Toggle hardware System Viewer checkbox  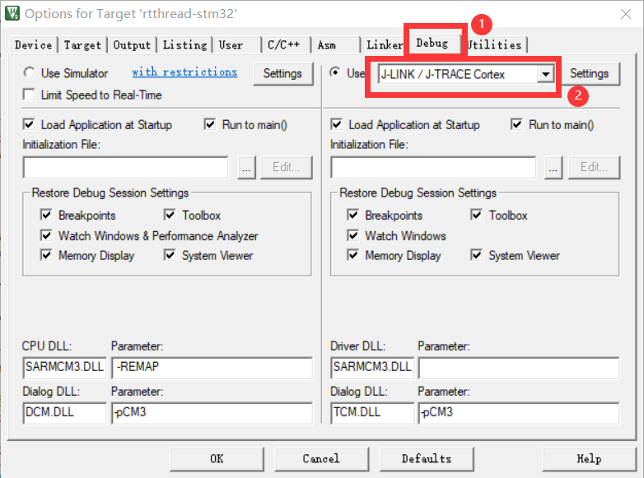(x=477, y=255)
